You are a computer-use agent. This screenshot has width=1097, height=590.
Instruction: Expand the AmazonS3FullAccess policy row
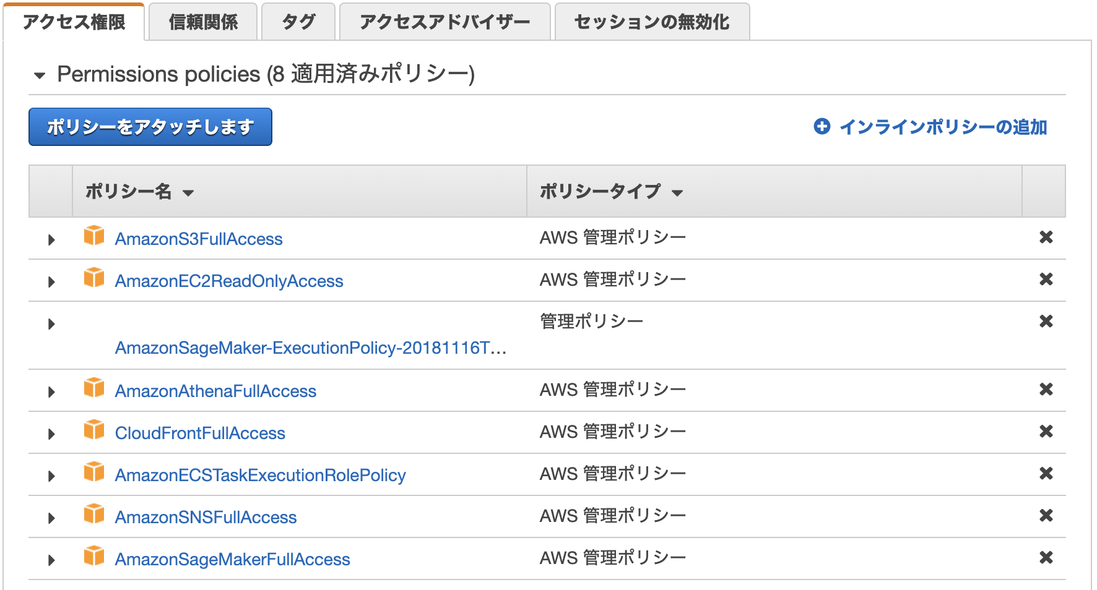coord(51,239)
